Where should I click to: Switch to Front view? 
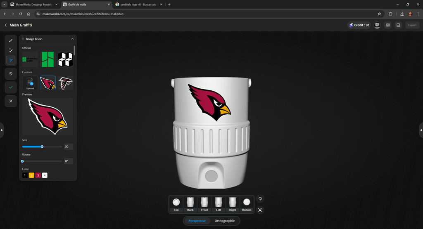204,204
